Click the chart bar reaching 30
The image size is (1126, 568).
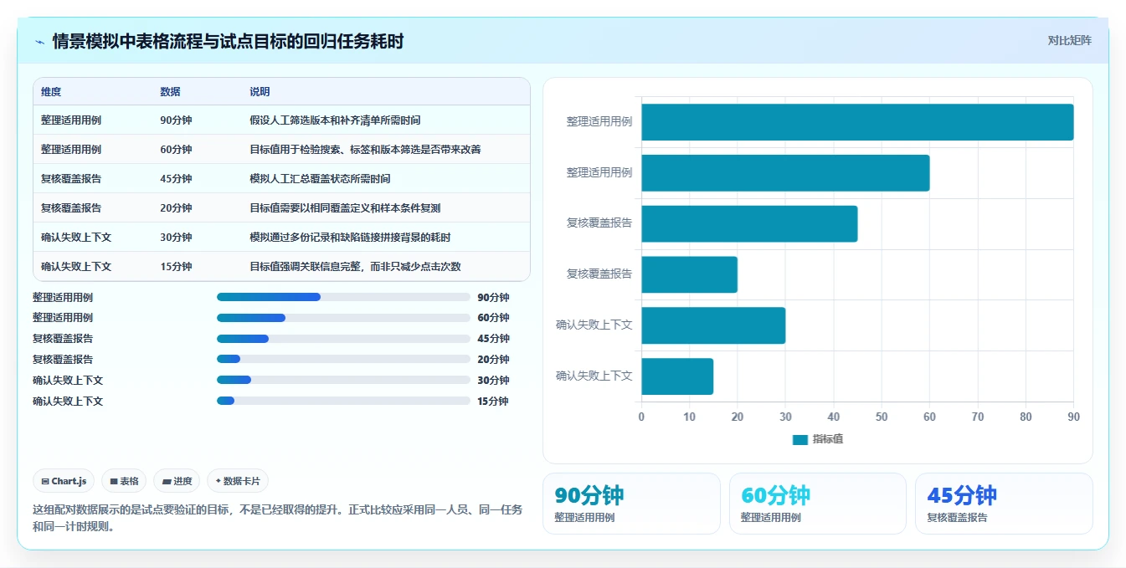pyautogui.click(x=713, y=325)
